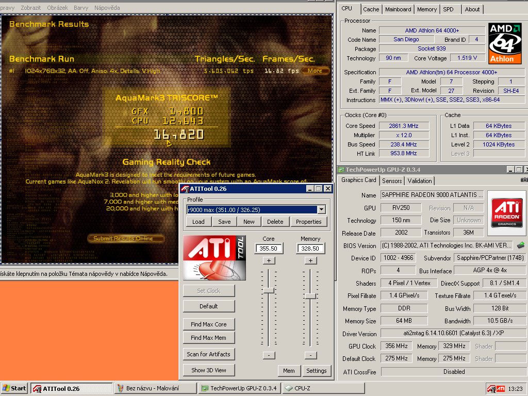Switch to Memory tab in CPU-Z
528x396 pixels.
[x=426, y=9]
